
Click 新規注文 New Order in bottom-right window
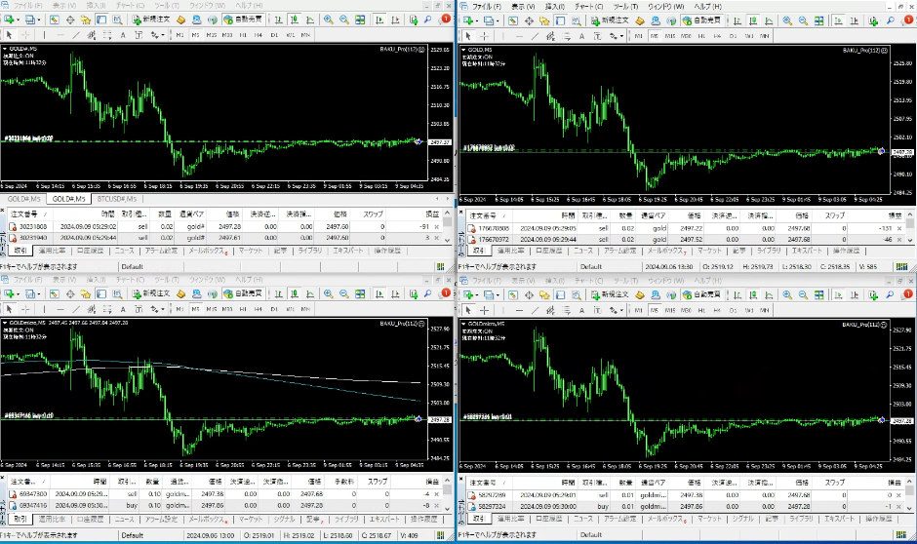[610, 294]
